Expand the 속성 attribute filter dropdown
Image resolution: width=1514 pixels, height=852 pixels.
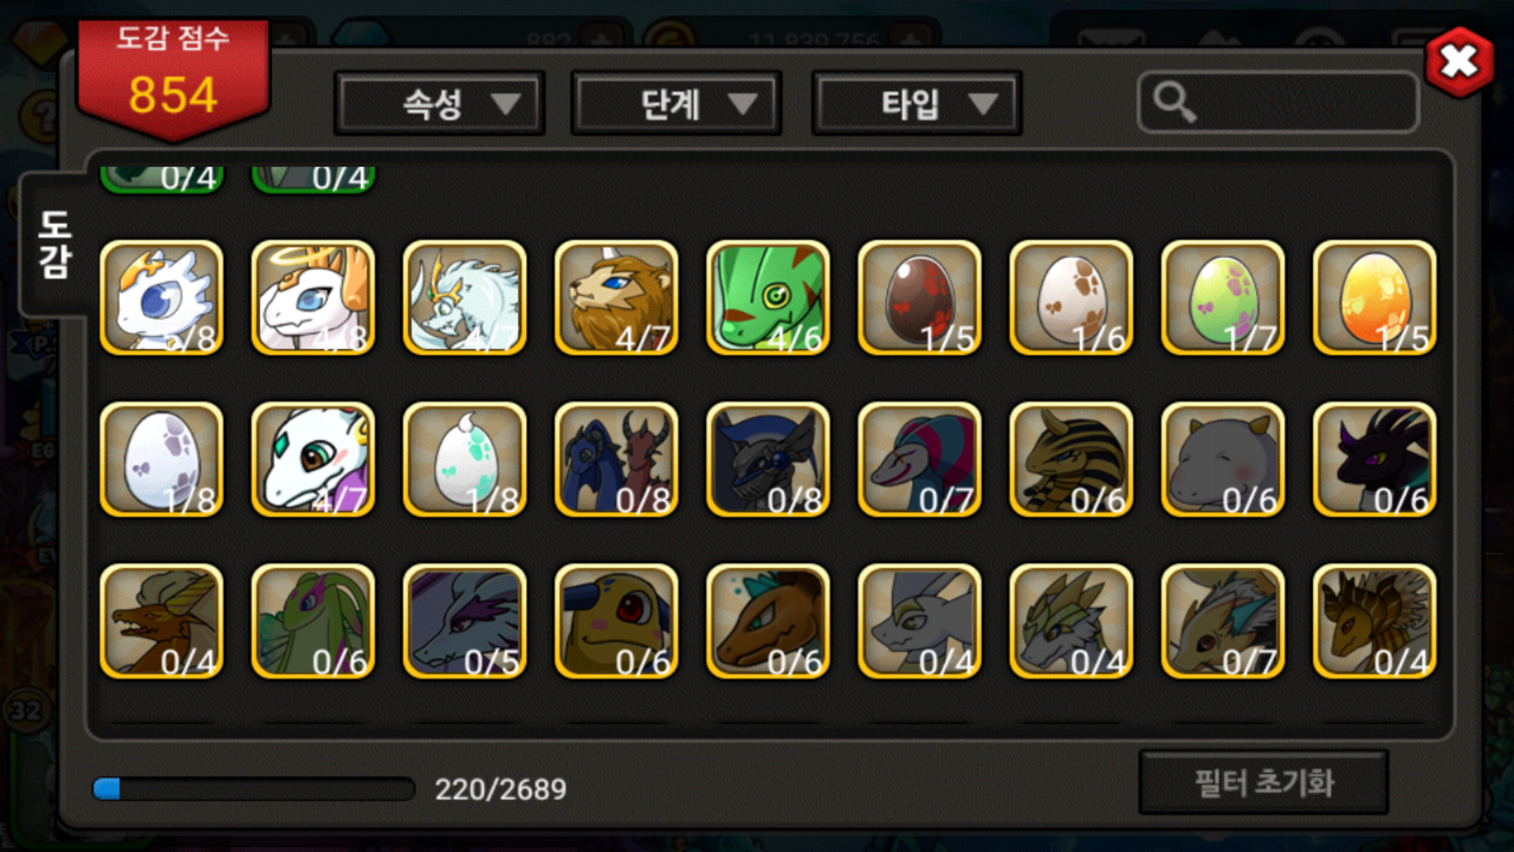[x=439, y=103]
